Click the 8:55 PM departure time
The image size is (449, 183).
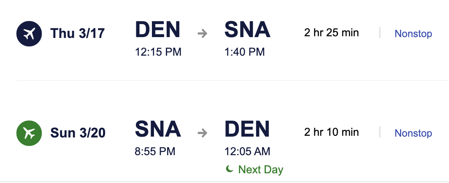[x=155, y=151]
